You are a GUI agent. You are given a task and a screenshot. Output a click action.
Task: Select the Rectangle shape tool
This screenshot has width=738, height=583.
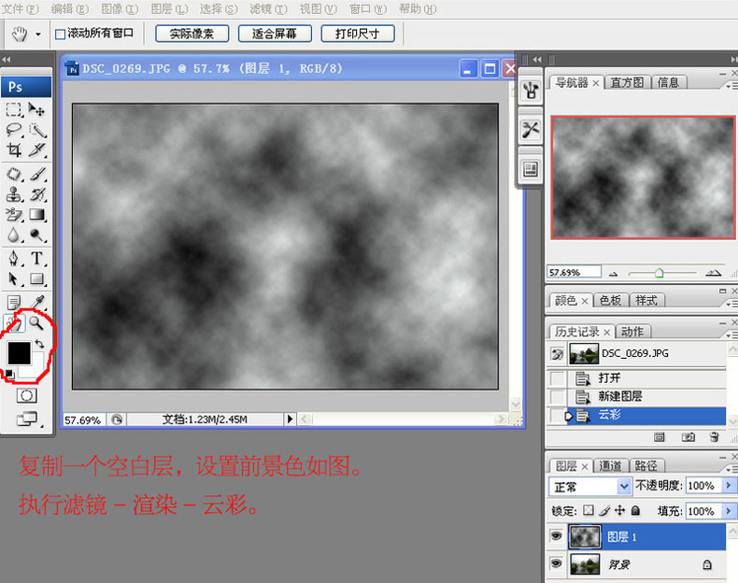tap(37, 278)
